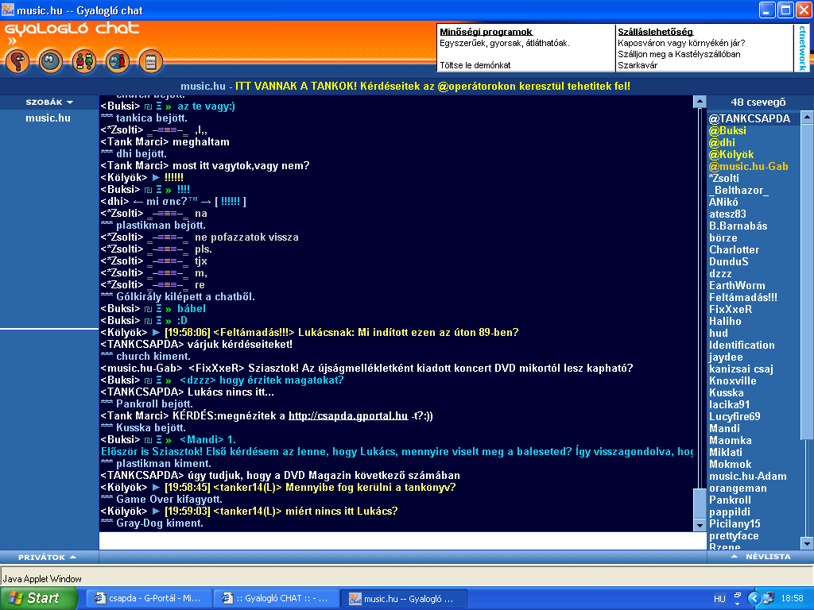Expand the PRIVÁTOK panel
The height and width of the screenshot is (610, 814).
coord(47,557)
